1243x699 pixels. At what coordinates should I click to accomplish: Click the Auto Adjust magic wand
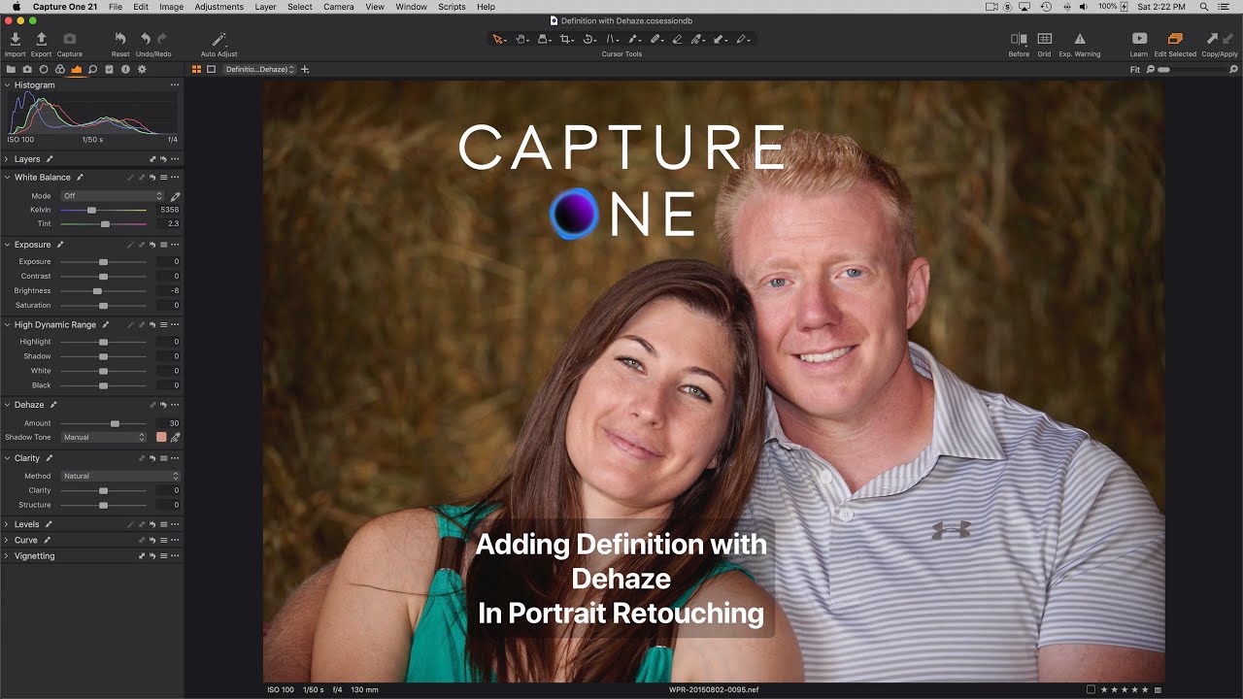218,39
